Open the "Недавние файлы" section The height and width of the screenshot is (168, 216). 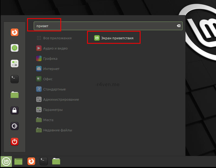58,130
